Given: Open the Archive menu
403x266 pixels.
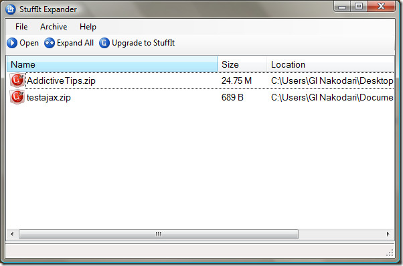Looking at the screenshot, I should (54, 27).
